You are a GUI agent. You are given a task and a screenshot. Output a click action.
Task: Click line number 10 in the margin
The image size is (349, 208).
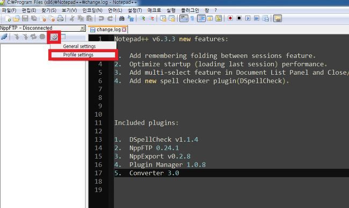98,114
